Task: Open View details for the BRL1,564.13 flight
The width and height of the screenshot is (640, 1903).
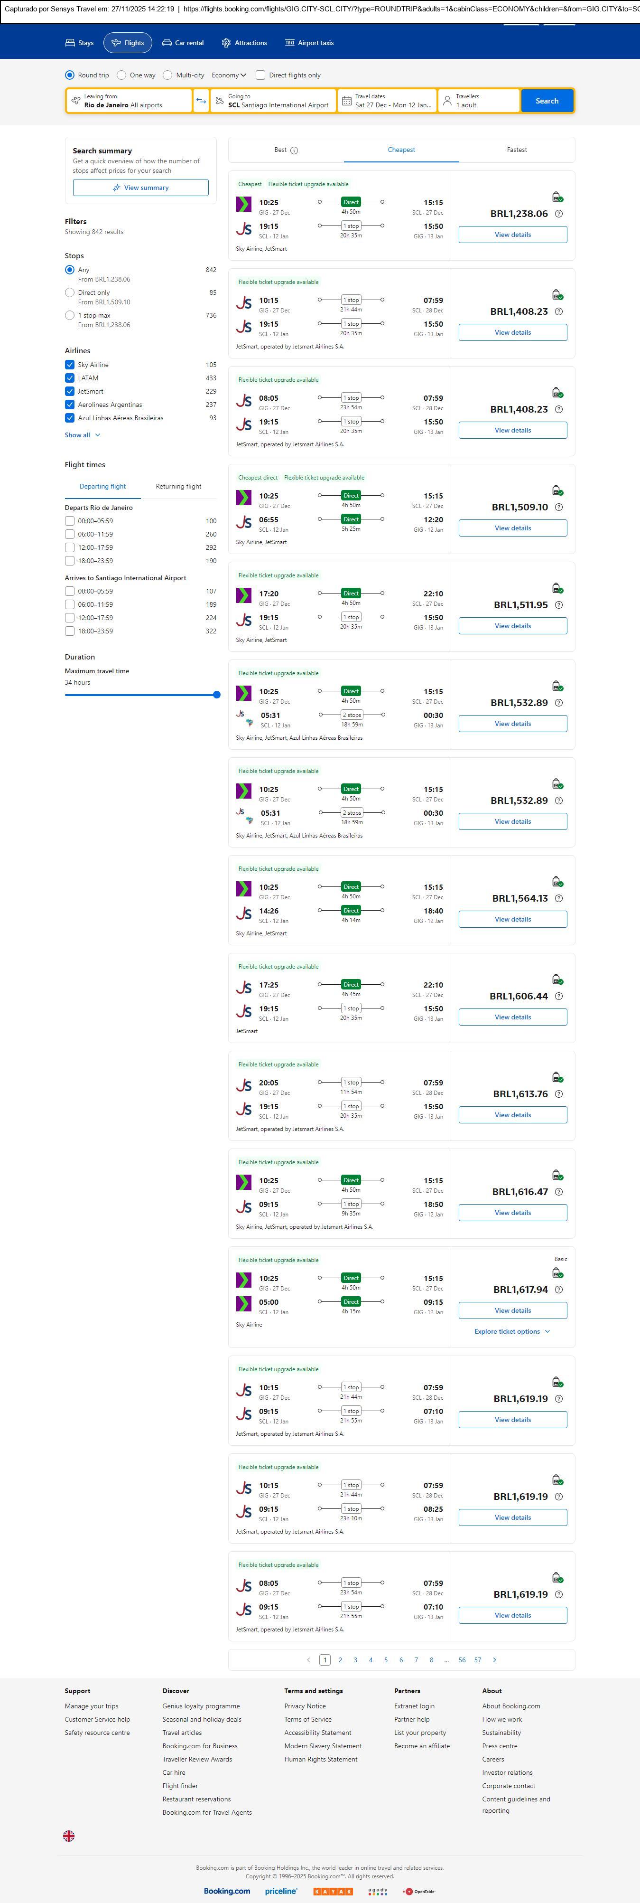Action: (512, 919)
